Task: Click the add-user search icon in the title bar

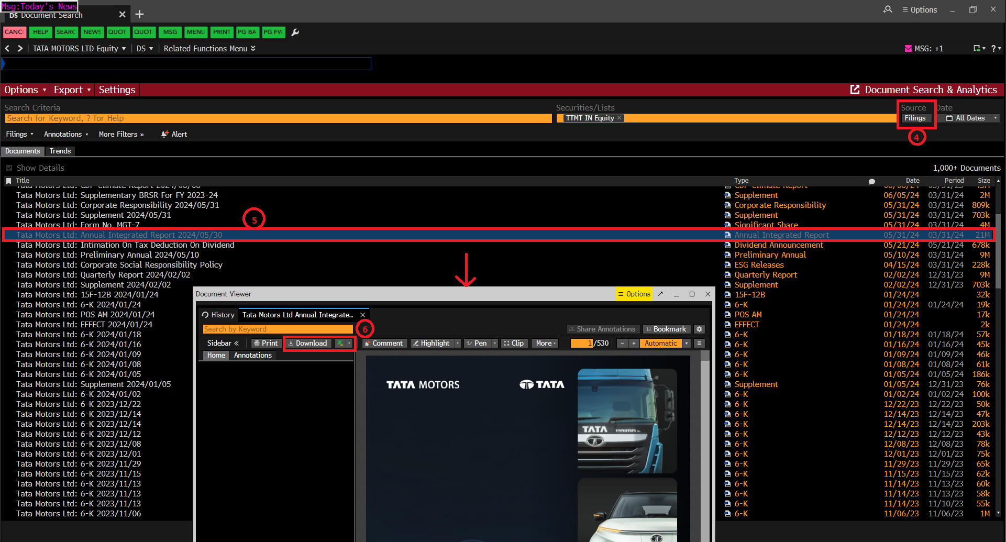Action: click(x=888, y=9)
